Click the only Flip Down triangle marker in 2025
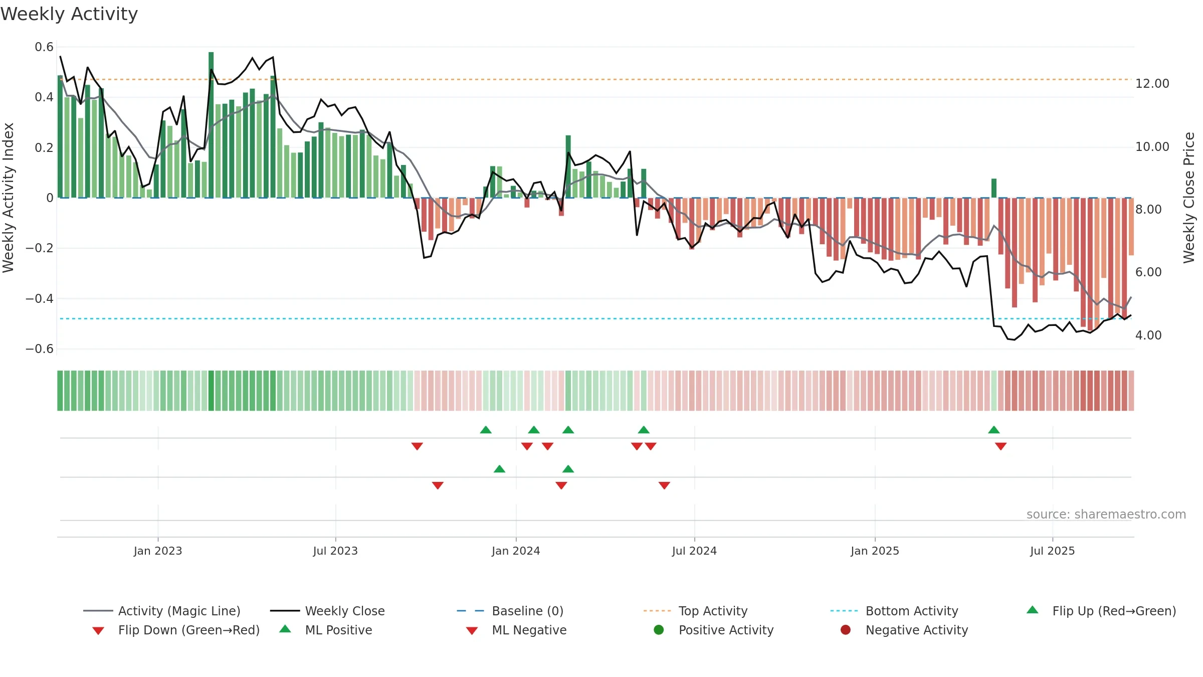Screen dimensions: 1203x677 click(x=1001, y=446)
